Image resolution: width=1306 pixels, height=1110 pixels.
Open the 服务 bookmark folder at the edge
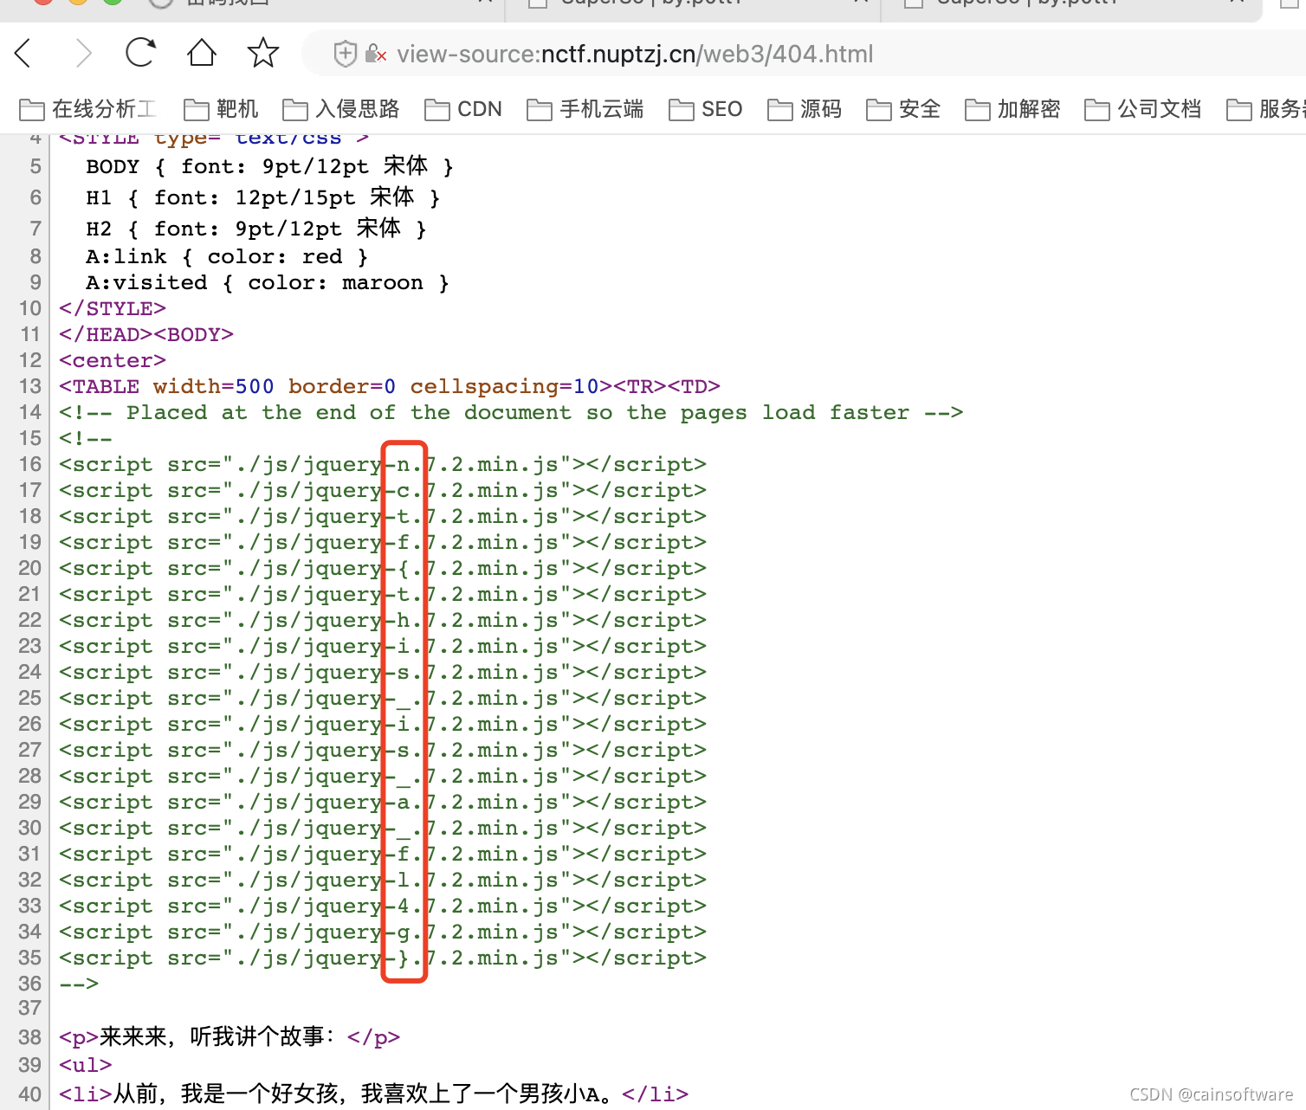tap(1266, 109)
